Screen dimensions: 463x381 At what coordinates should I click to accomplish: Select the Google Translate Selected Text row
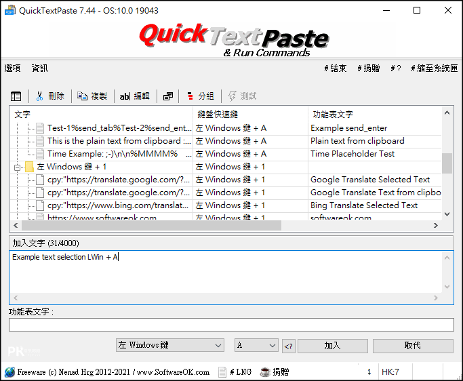226,180
